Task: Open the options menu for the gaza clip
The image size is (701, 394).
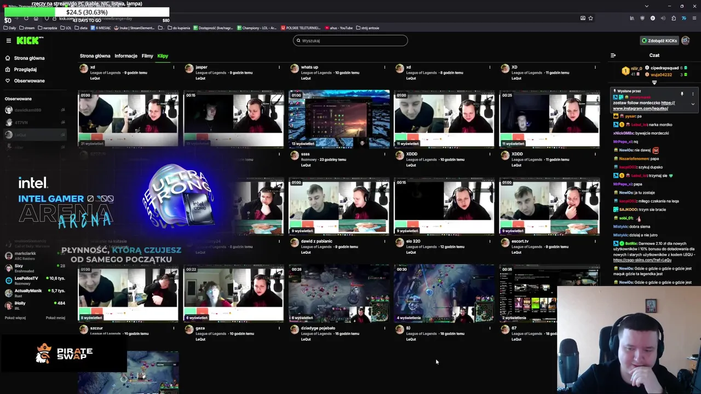Action: pos(279,328)
